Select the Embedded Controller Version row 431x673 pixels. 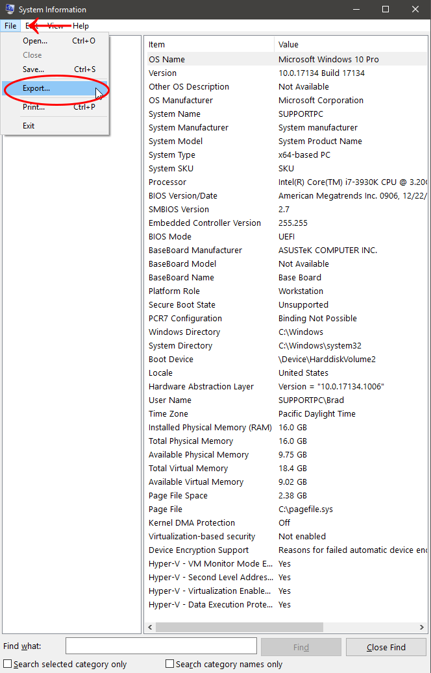click(x=287, y=223)
